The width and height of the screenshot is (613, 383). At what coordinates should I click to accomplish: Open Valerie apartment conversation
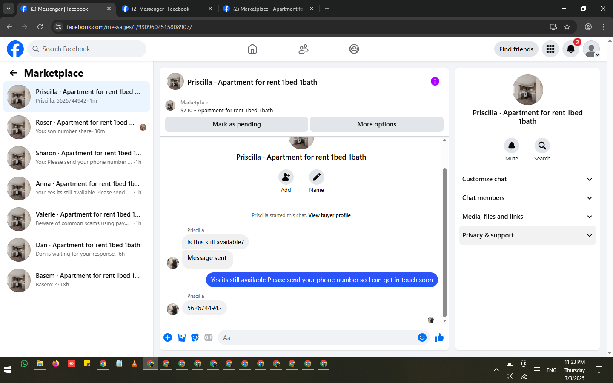pyautogui.click(x=77, y=219)
